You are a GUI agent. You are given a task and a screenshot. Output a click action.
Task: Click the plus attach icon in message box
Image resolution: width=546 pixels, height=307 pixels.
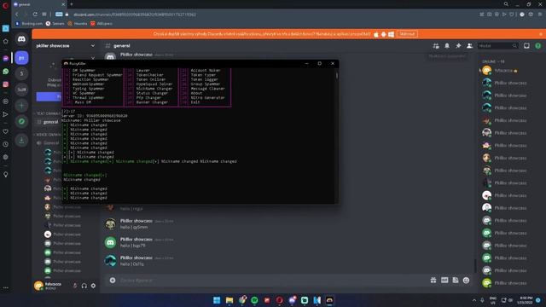(x=113, y=281)
